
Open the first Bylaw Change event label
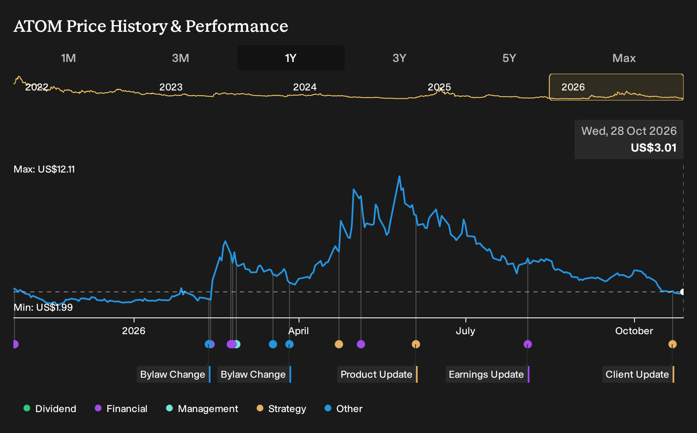pyautogui.click(x=174, y=374)
